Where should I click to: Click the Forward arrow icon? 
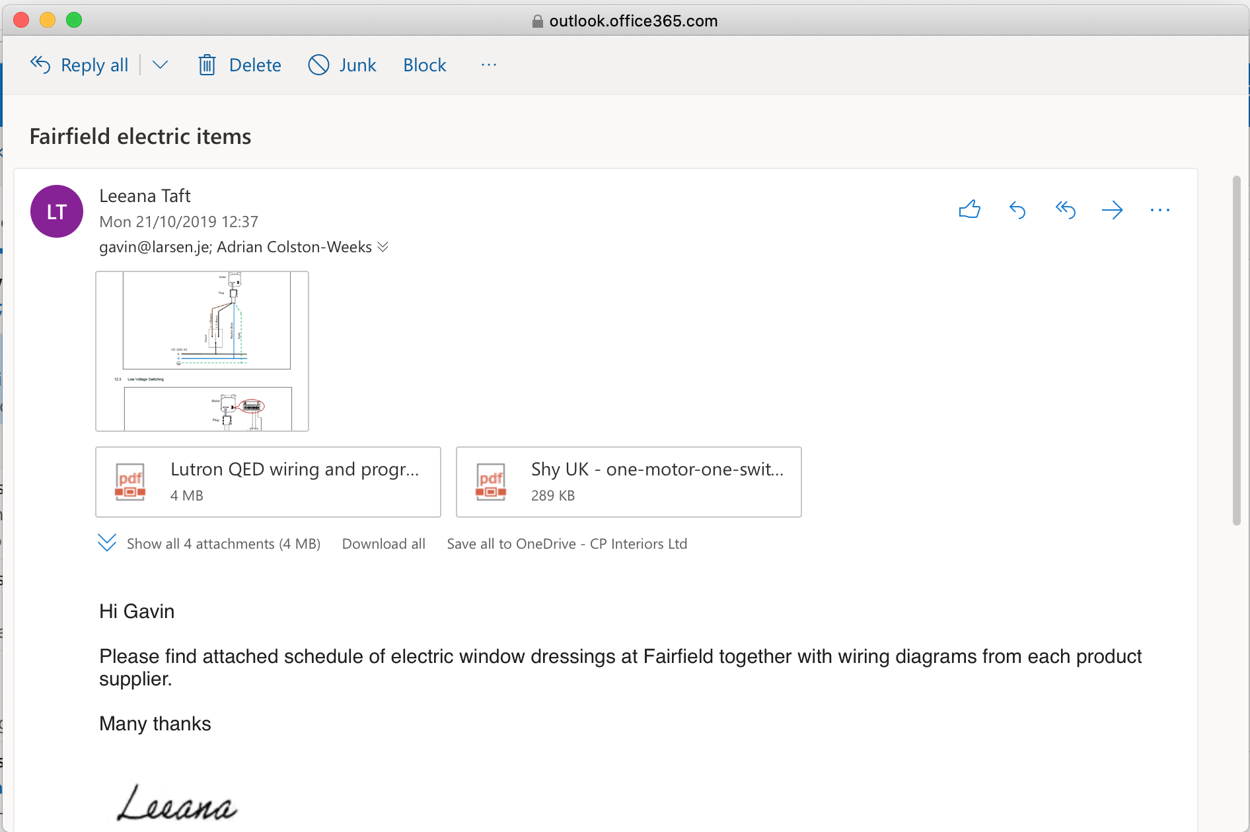click(1113, 210)
